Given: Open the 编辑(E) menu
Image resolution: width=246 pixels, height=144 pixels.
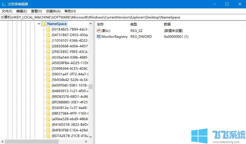Looking at the screenshot, I should tap(22, 11).
